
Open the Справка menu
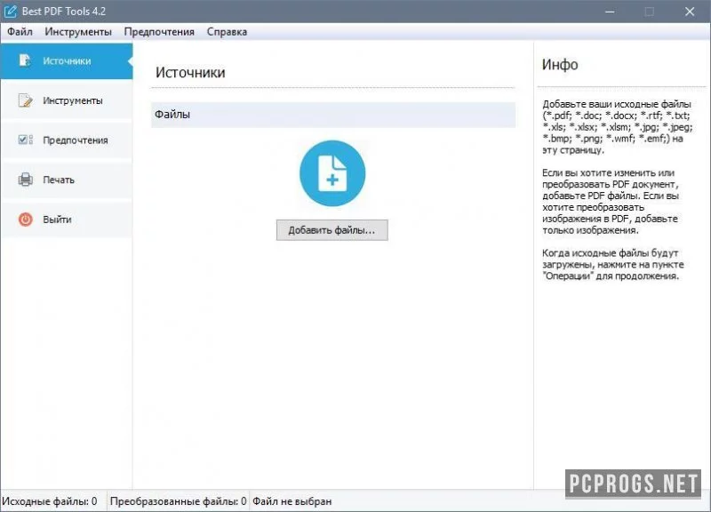pos(227,32)
